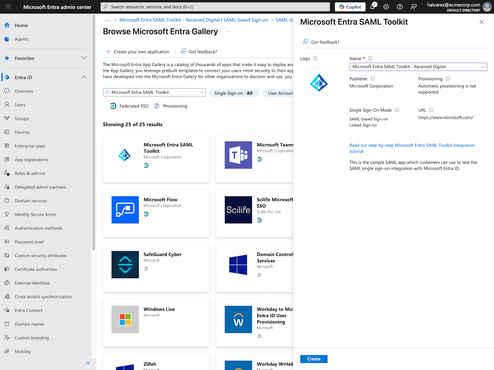Open the help question mark icon
This screenshot has height=370, width=494.
click(x=400, y=7)
